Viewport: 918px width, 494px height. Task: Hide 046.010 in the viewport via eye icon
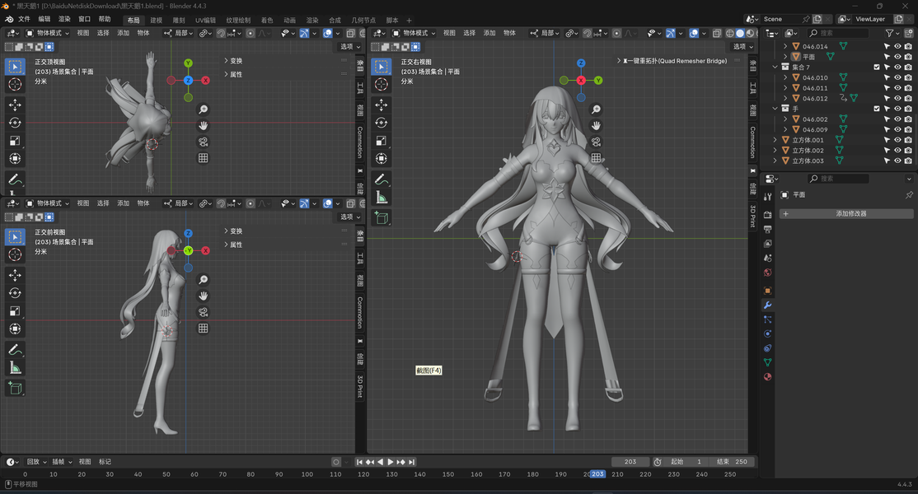897,77
